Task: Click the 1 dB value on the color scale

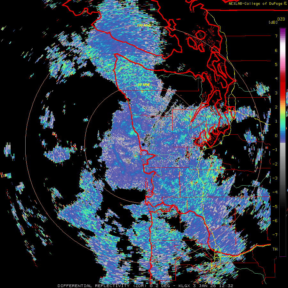Action: 276,121
